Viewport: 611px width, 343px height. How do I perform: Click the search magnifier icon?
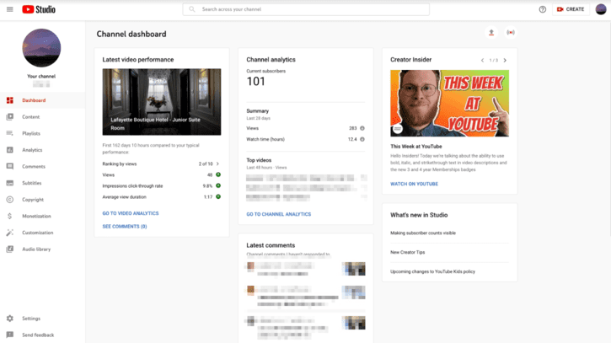tap(191, 9)
